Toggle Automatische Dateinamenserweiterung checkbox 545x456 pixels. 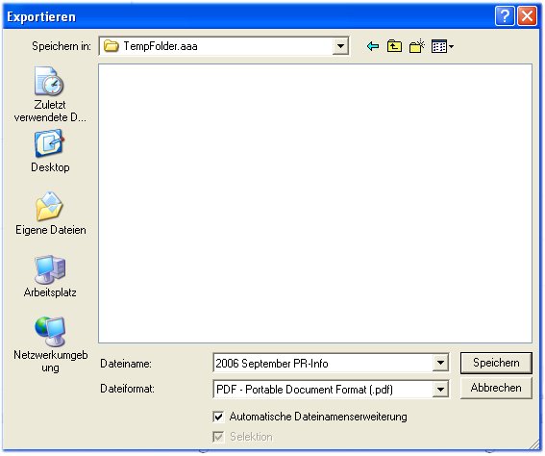[218, 417]
